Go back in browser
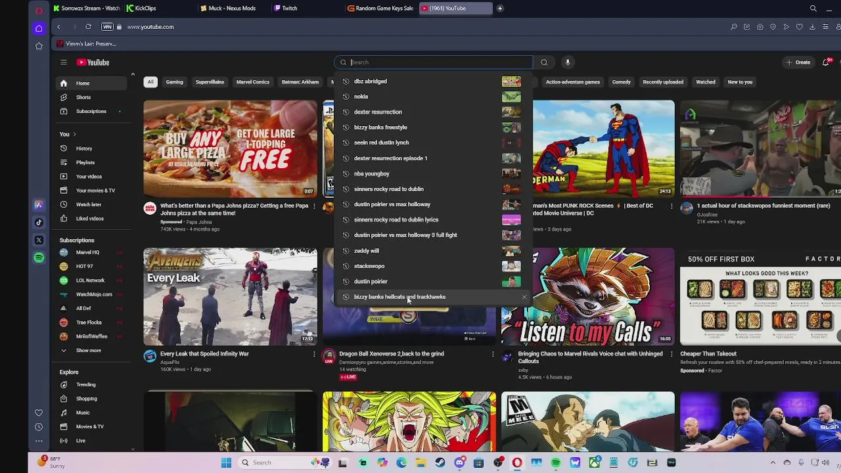The height and width of the screenshot is (473, 841). coord(58,27)
